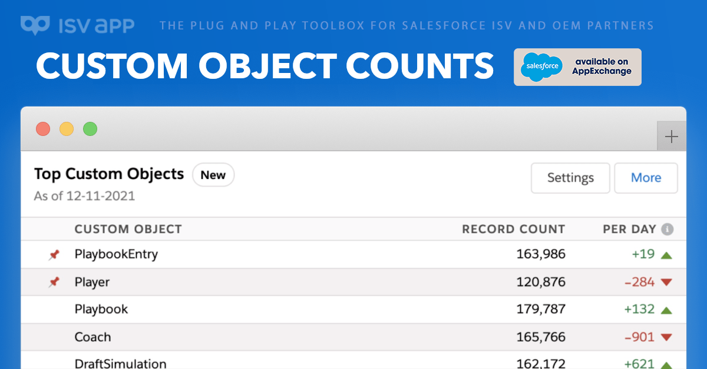The width and height of the screenshot is (707, 369).
Task: Click record count 163,986
Action: pos(541,254)
